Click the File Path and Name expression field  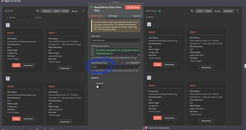(117, 52)
